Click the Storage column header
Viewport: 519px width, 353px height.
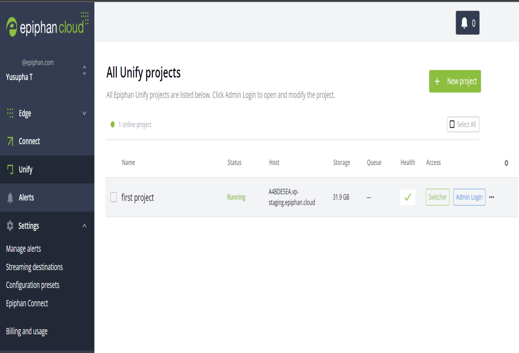pos(341,163)
